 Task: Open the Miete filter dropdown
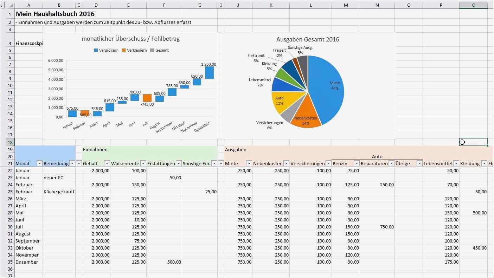coord(249,163)
